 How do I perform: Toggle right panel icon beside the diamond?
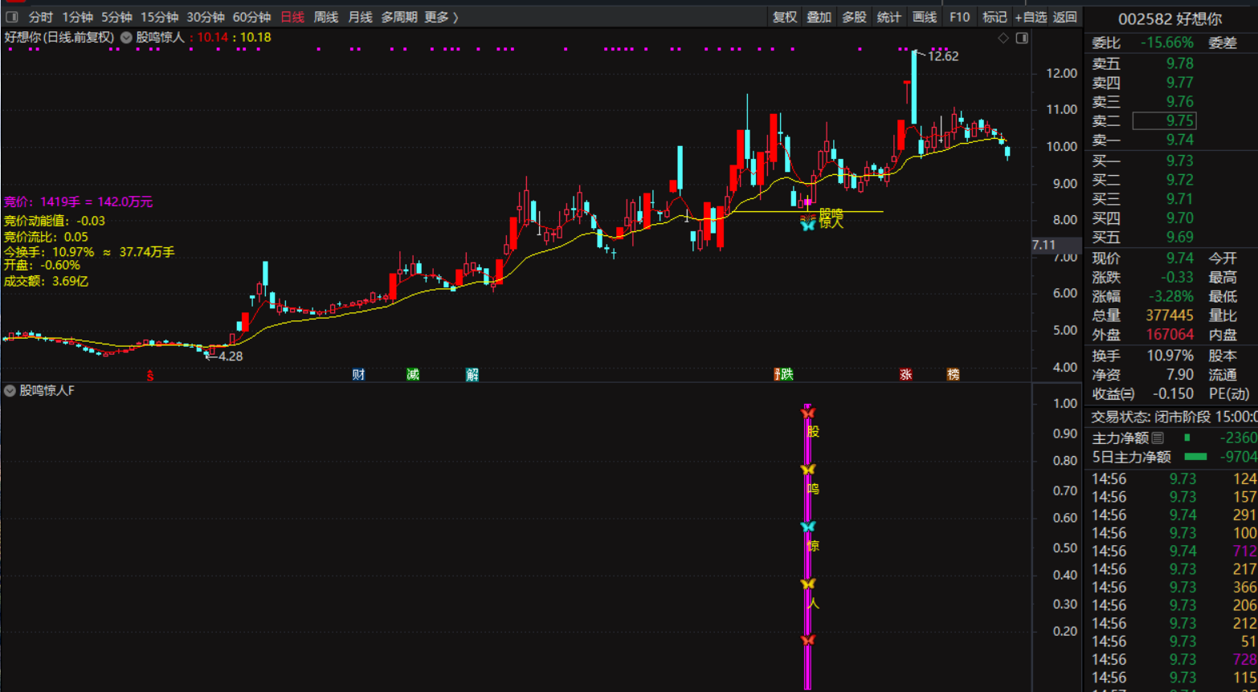[1022, 38]
